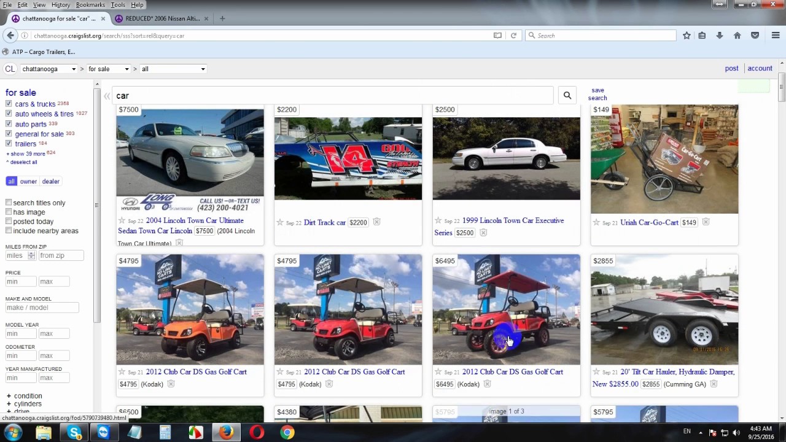The height and width of the screenshot is (442, 786).
Task: Open the chattanooga location dropdown
Action: click(x=49, y=69)
